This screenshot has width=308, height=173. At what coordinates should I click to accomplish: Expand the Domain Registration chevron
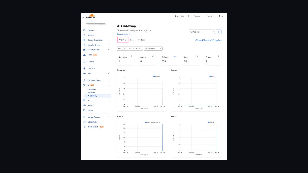[x=109, y=40]
